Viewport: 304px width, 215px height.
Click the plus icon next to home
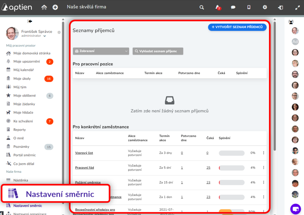click(55, 7)
